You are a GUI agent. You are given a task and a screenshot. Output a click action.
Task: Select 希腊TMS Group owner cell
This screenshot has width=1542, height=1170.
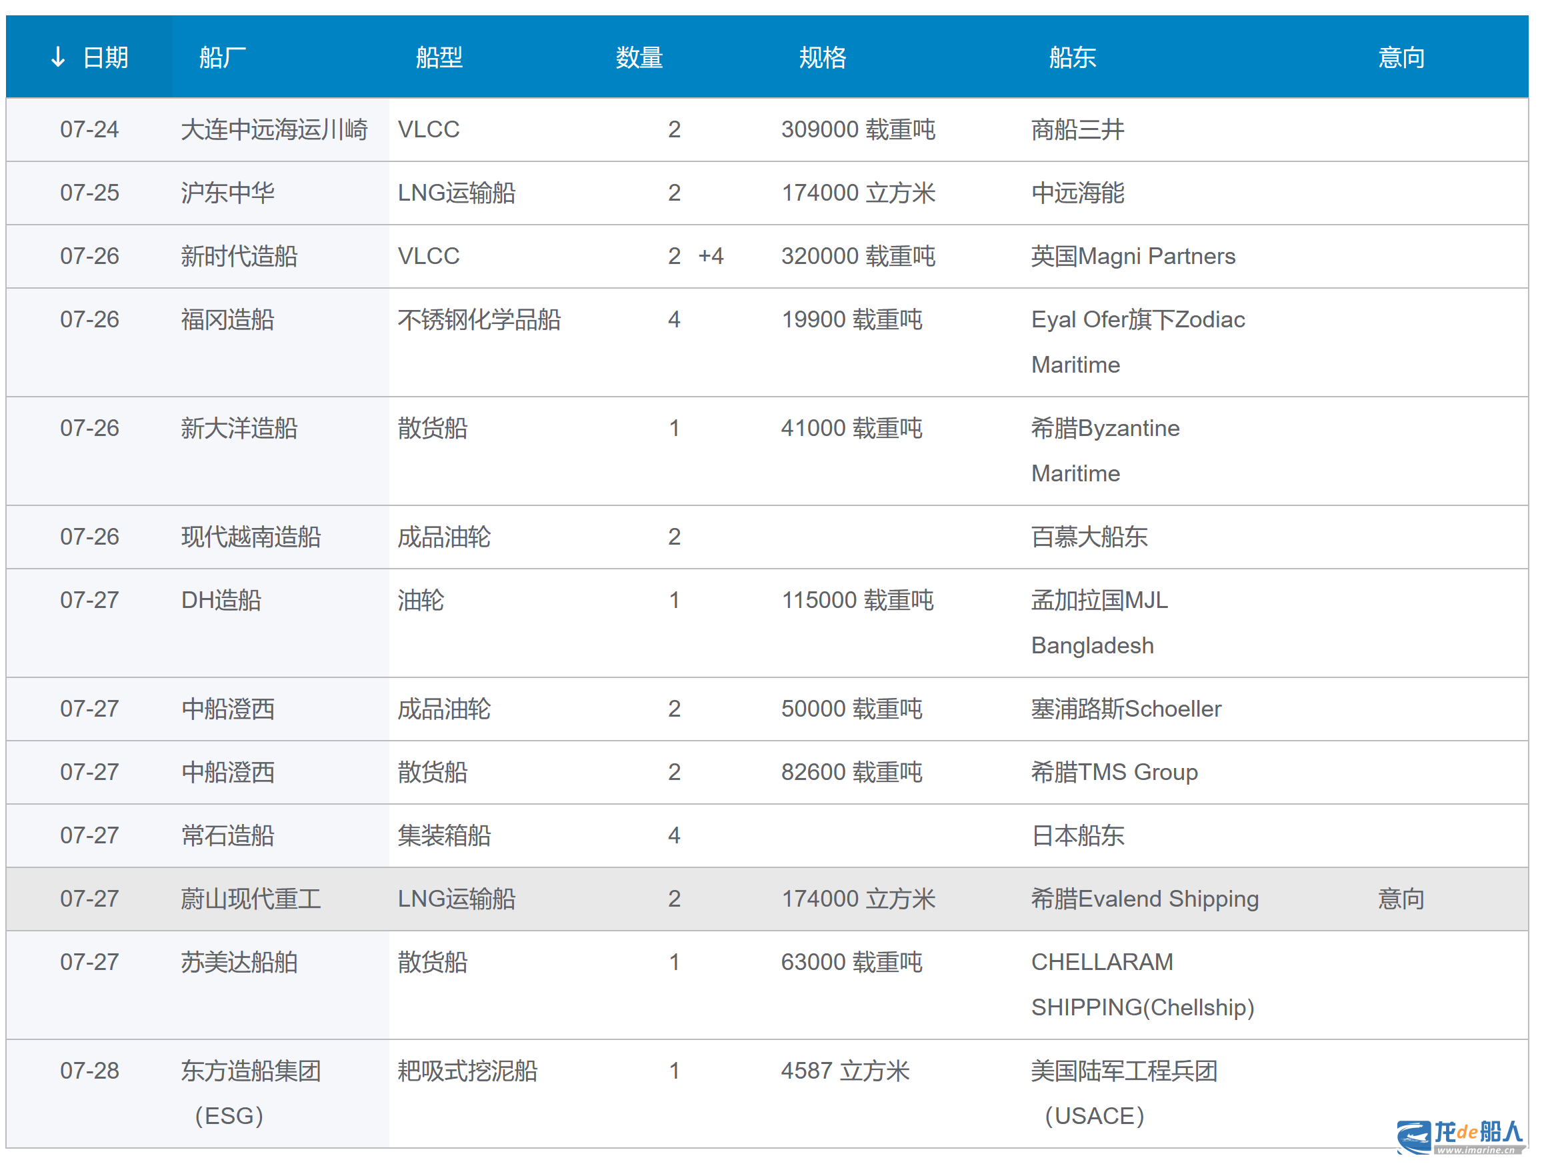click(x=1114, y=773)
